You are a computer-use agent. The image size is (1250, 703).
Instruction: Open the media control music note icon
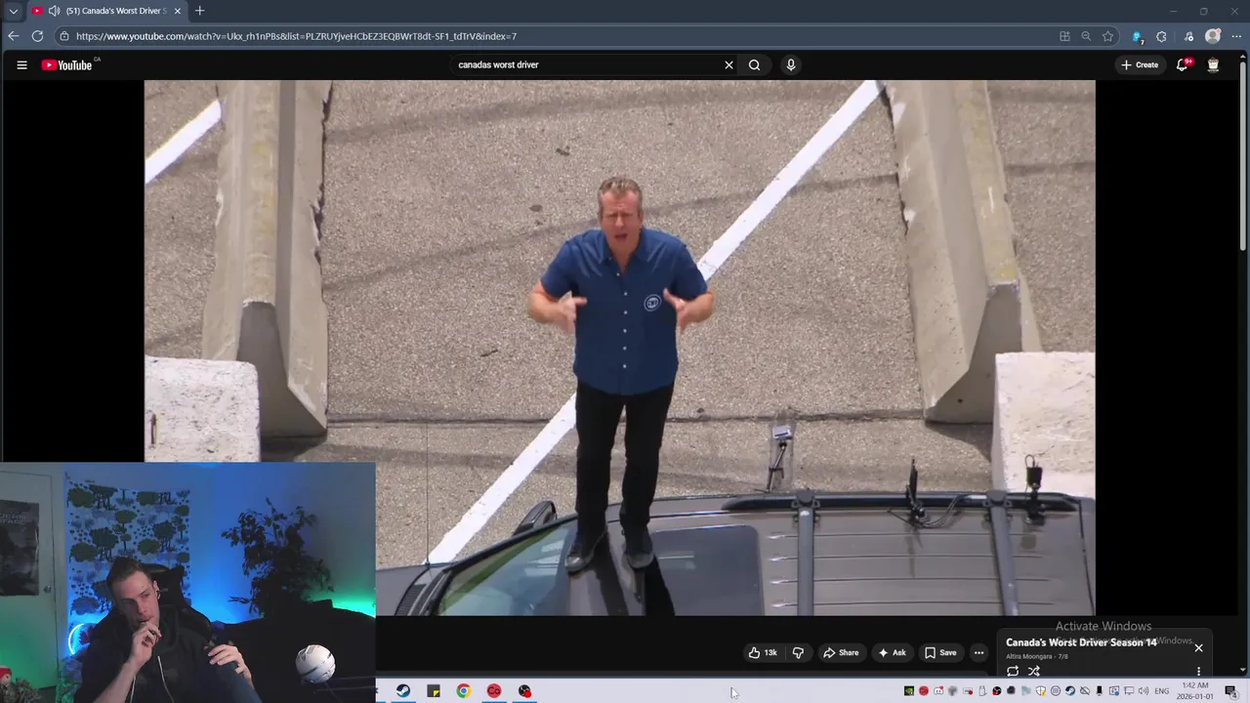(1188, 36)
